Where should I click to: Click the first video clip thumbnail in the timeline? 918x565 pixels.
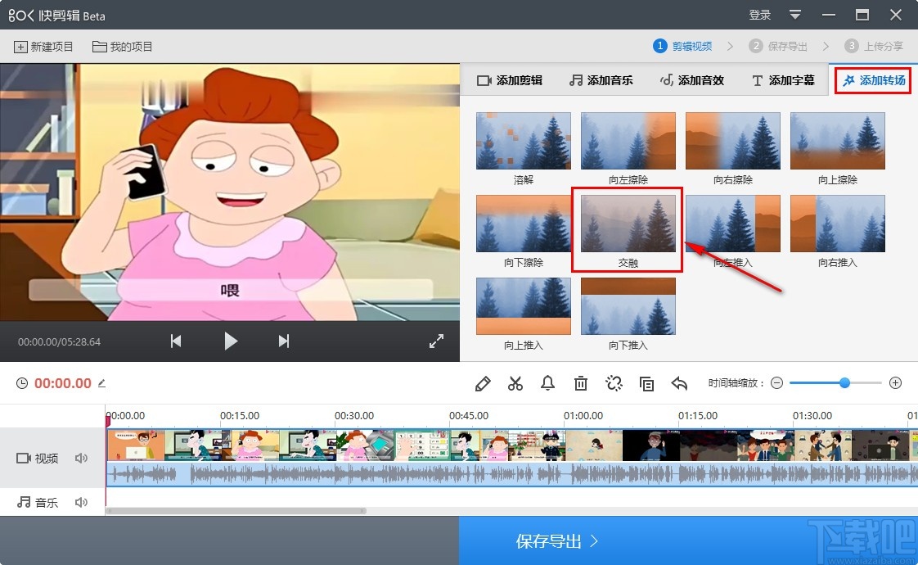pyautogui.click(x=136, y=445)
